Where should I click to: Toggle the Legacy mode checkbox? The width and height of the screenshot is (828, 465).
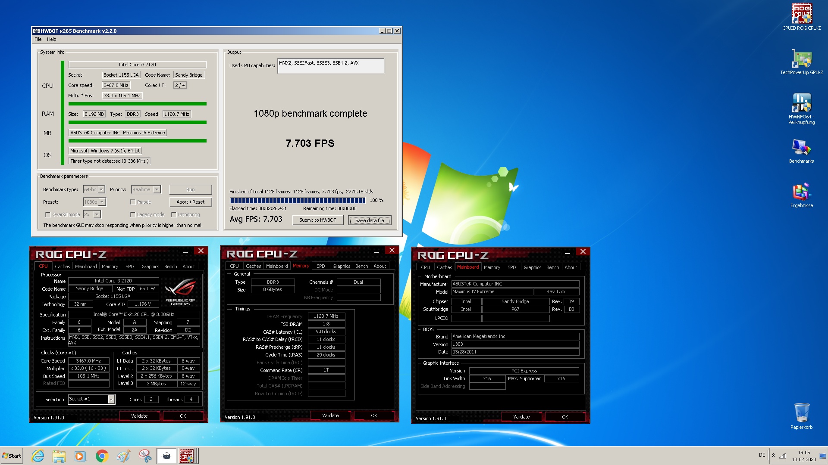[x=133, y=214]
